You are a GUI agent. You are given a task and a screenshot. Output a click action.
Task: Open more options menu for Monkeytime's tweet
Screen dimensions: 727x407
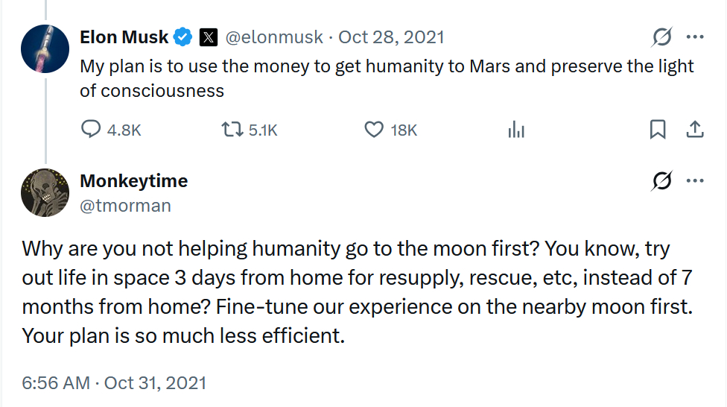point(694,180)
